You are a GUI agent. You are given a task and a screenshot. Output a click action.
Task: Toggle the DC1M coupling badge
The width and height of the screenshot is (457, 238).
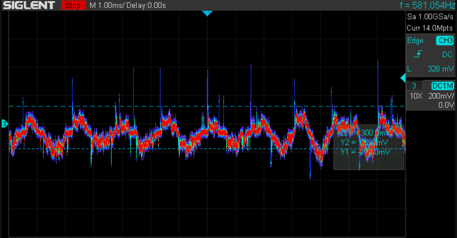point(443,85)
